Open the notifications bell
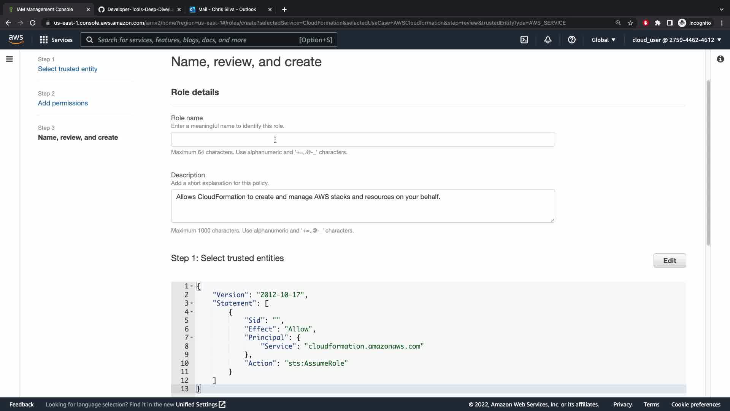Screen dimensions: 730x411 pos(547,40)
